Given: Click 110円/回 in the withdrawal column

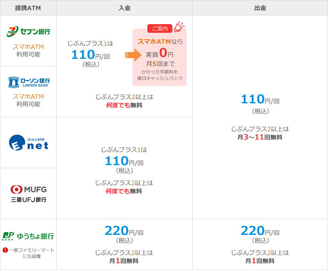Looking at the screenshot, I should [260, 99].
